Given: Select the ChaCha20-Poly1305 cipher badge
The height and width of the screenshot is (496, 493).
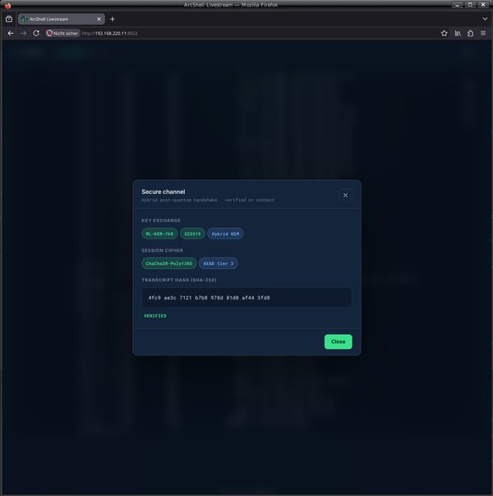Looking at the screenshot, I should (169, 263).
